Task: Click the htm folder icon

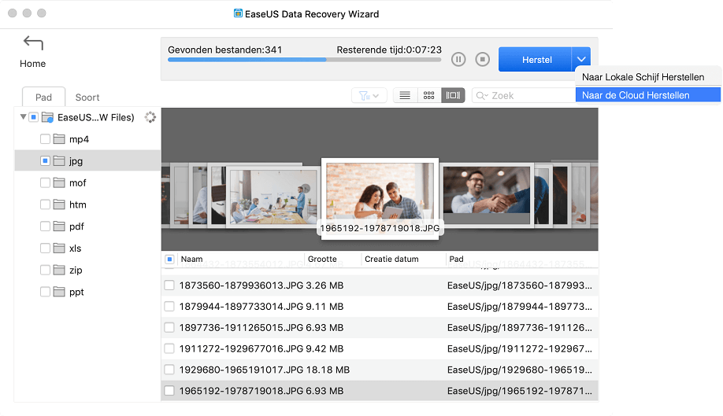Action: (x=59, y=204)
